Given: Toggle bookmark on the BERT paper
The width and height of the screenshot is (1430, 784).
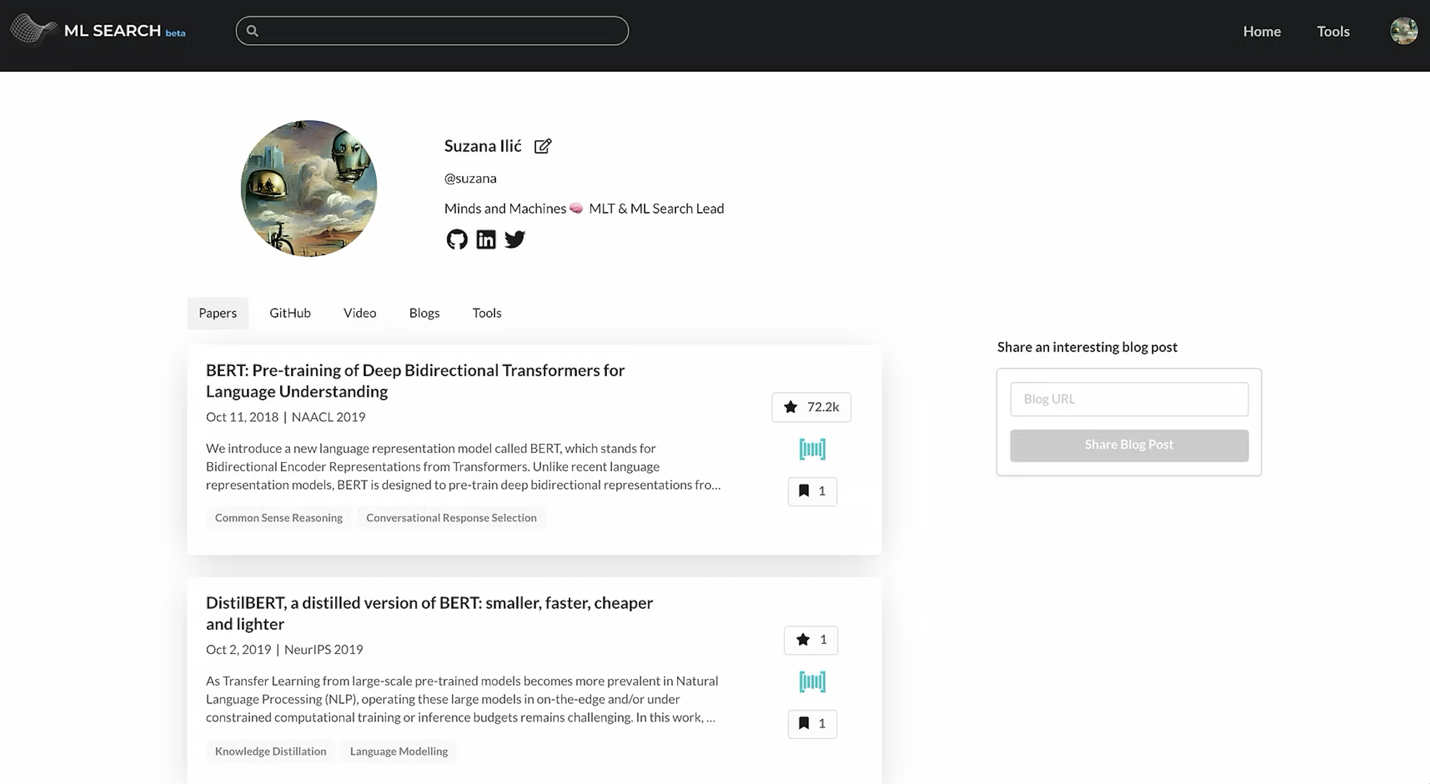Looking at the screenshot, I should [x=812, y=491].
